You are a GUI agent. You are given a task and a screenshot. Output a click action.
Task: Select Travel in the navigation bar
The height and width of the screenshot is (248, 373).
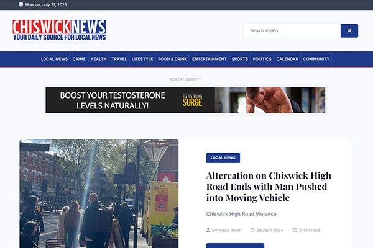coord(119,59)
